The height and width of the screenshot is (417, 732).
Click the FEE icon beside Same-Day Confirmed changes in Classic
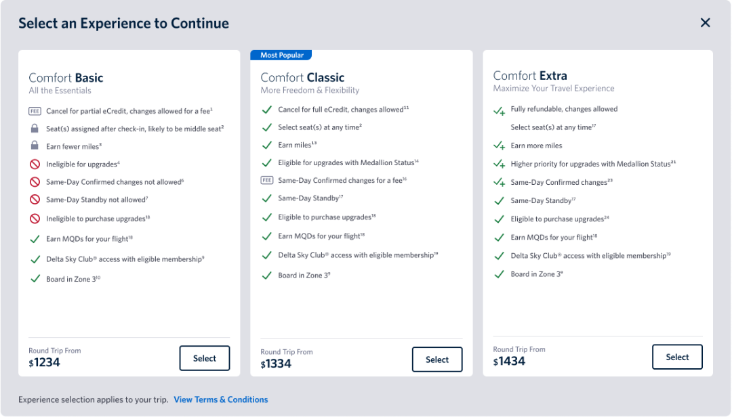(267, 180)
